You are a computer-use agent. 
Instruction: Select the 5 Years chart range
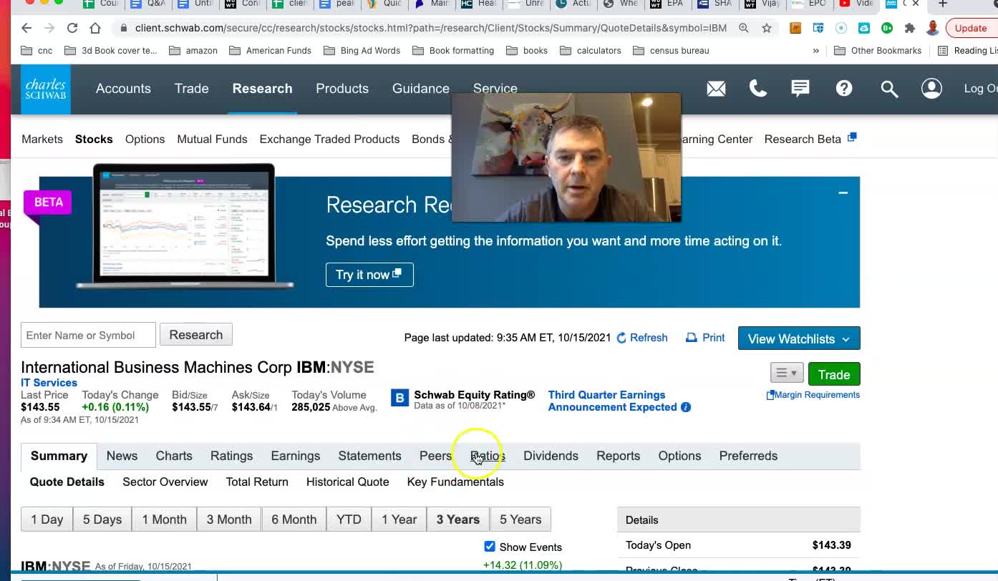520,519
